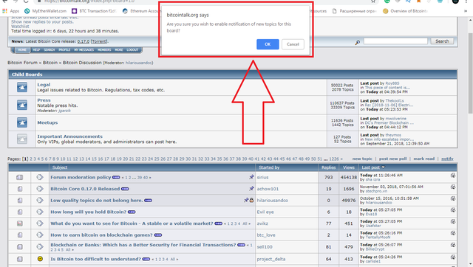Toggle sort arrow on Last post column
This screenshot has width=473, height=267.
click(383, 167)
